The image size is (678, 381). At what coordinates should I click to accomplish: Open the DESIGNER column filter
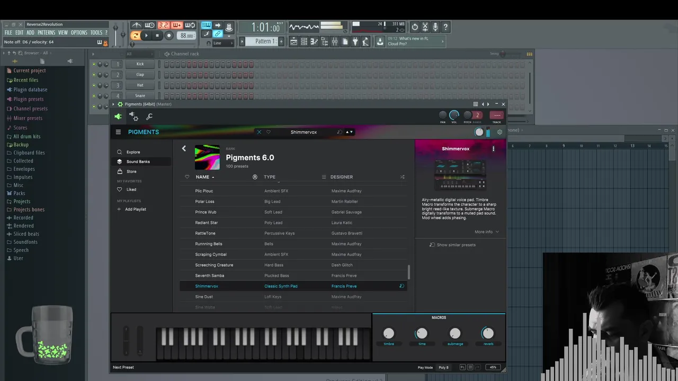(341, 177)
